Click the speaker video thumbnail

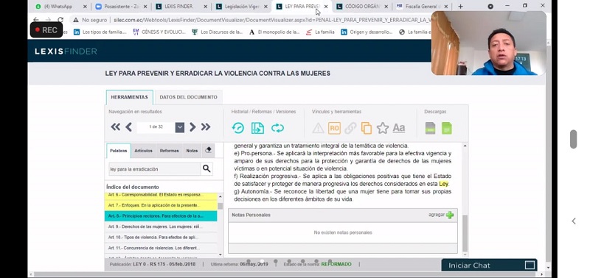[x=488, y=43]
